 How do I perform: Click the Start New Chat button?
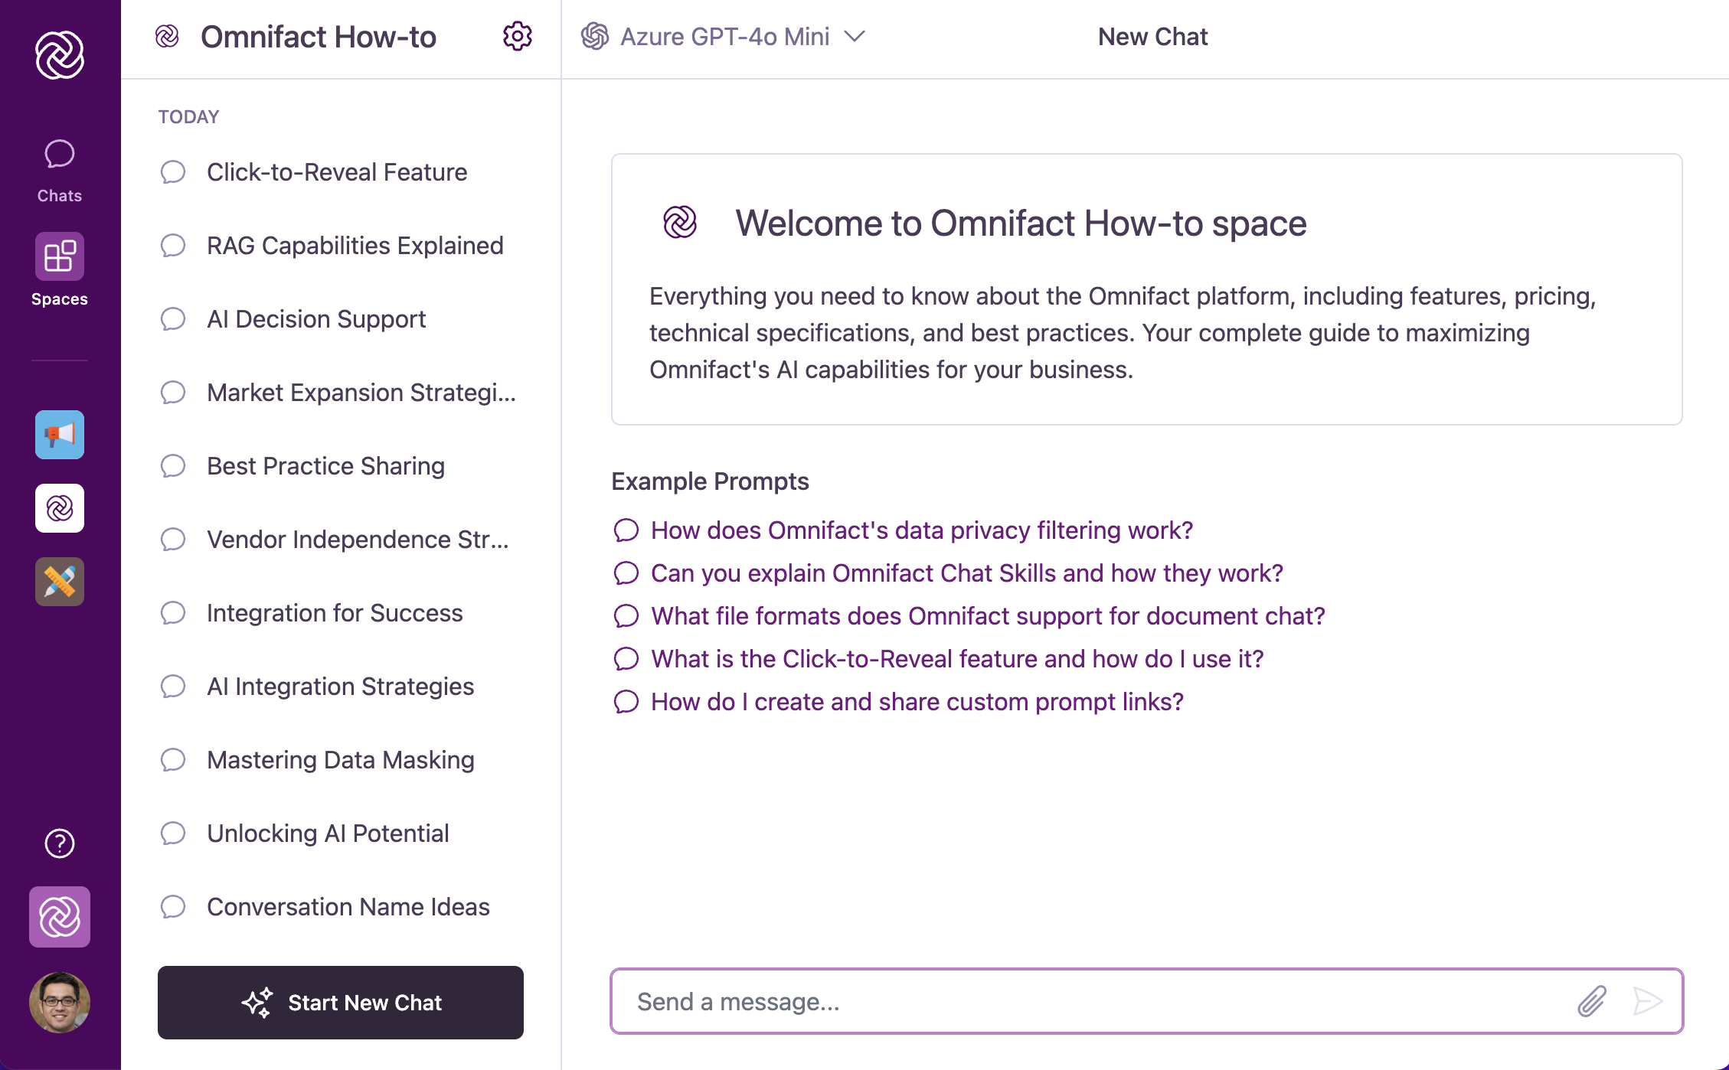pyautogui.click(x=341, y=1003)
